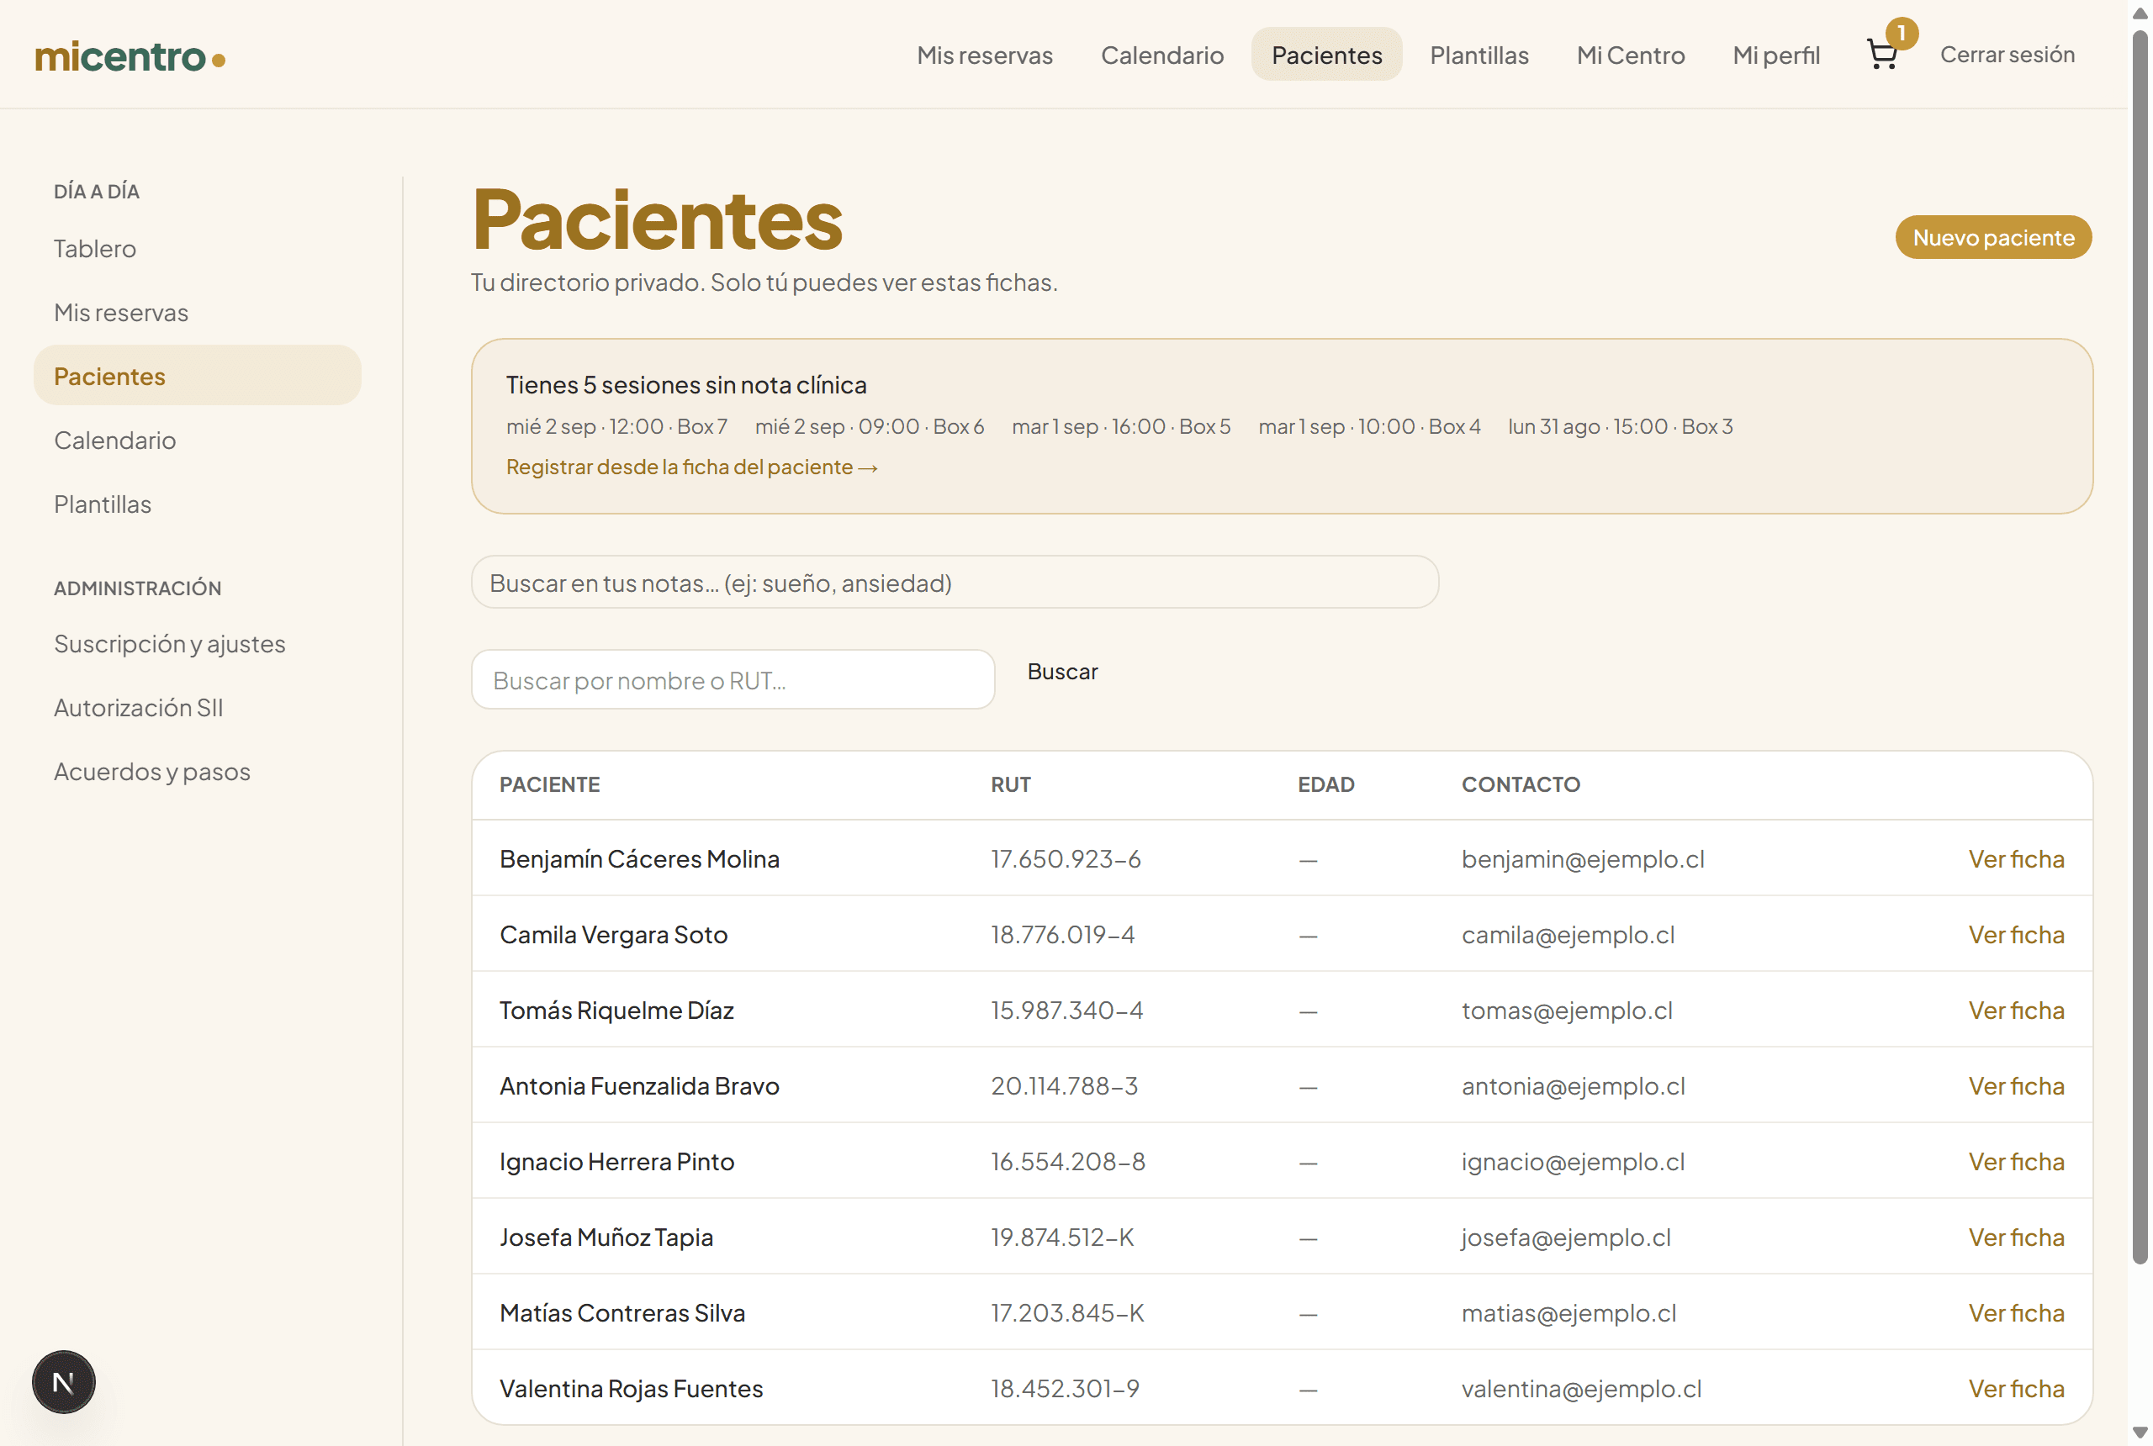Open Ver ficha for Matías Contreras Silva
Image resolution: width=2153 pixels, height=1446 pixels.
[2017, 1312]
